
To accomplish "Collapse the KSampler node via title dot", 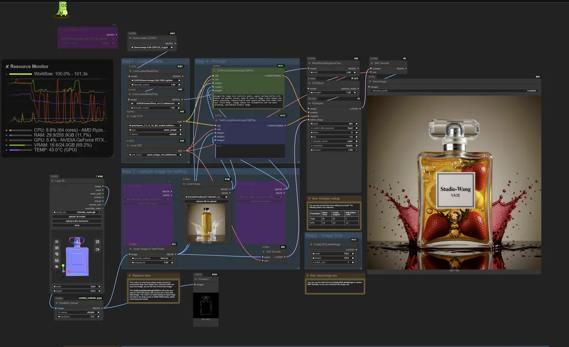I will point(311,103).
